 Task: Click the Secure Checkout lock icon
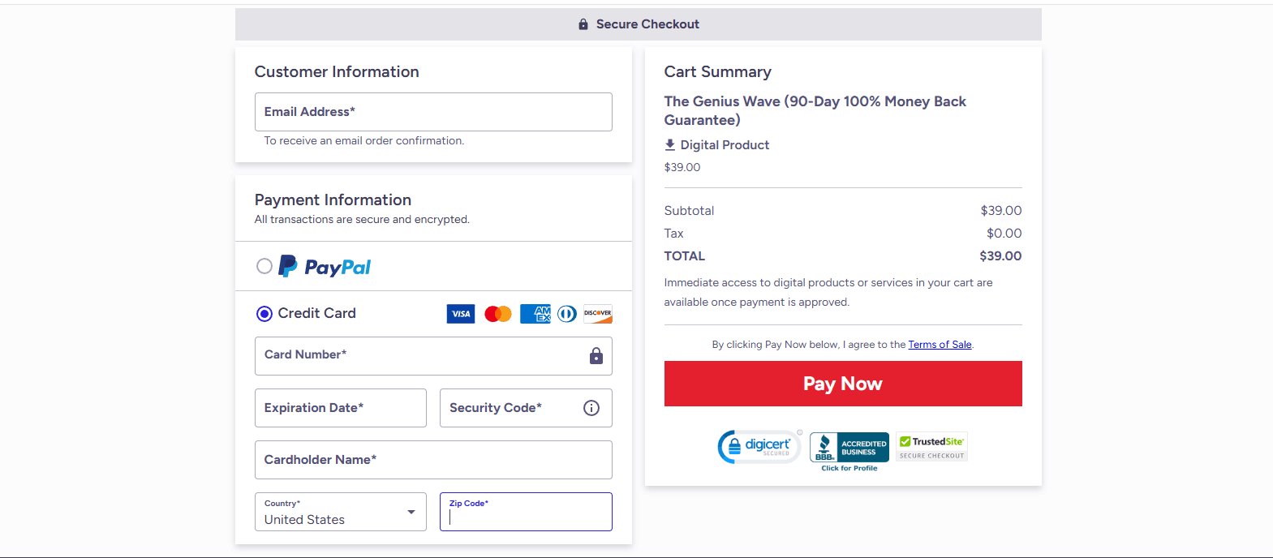[583, 24]
